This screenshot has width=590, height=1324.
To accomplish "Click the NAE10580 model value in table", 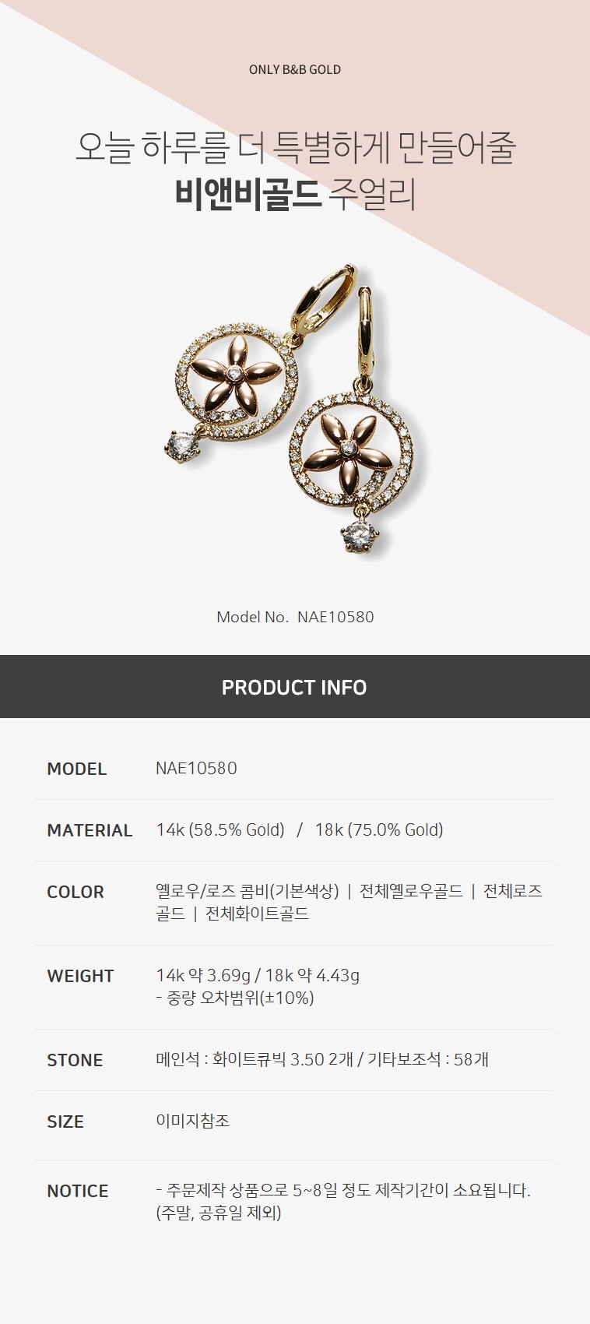I will (x=196, y=768).
